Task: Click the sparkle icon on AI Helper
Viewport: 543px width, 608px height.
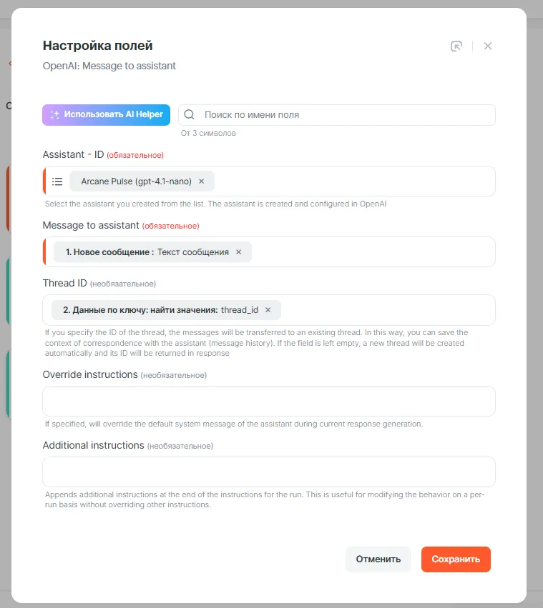Action: click(x=54, y=114)
